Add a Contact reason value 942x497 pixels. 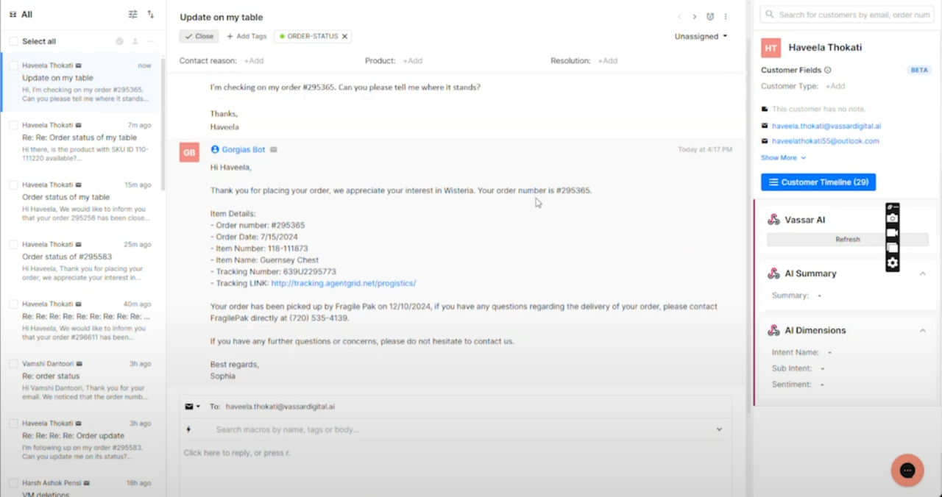tap(253, 61)
